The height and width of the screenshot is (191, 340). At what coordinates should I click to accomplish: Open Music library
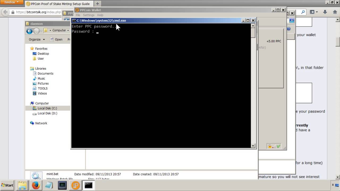pyautogui.click(x=41, y=79)
